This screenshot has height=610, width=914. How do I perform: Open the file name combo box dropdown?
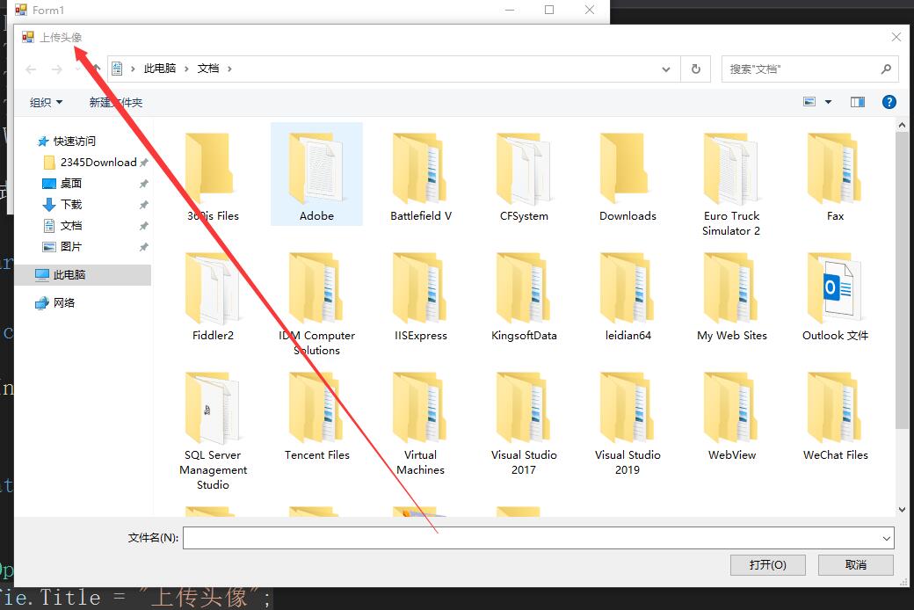(886, 538)
